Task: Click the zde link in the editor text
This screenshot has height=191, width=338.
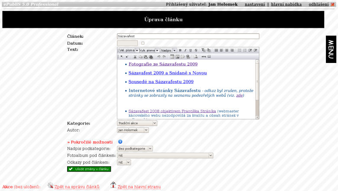Action: click(239, 95)
